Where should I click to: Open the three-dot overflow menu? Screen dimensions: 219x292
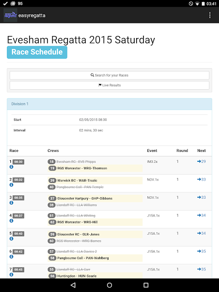[x=210, y=15]
